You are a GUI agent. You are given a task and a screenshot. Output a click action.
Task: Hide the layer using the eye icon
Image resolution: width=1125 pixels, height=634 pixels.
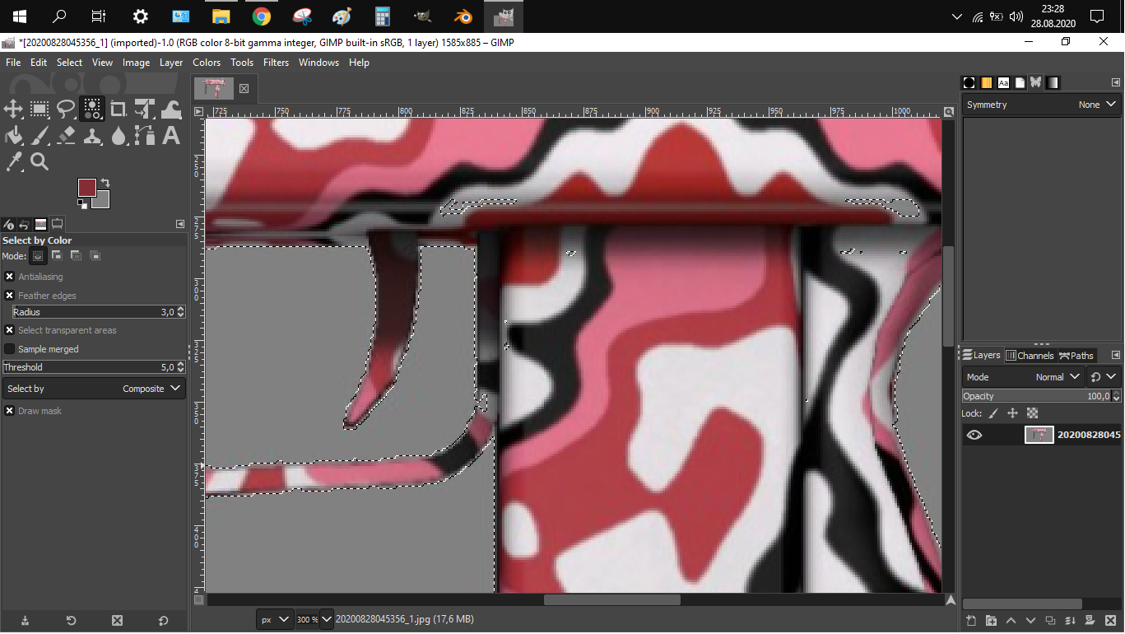(x=974, y=435)
